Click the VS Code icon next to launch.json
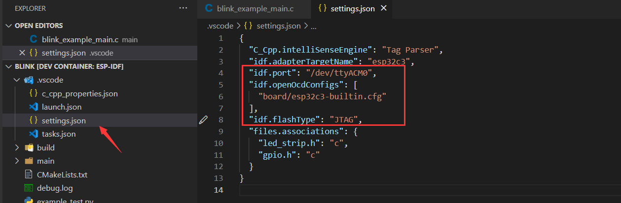 (x=34, y=107)
